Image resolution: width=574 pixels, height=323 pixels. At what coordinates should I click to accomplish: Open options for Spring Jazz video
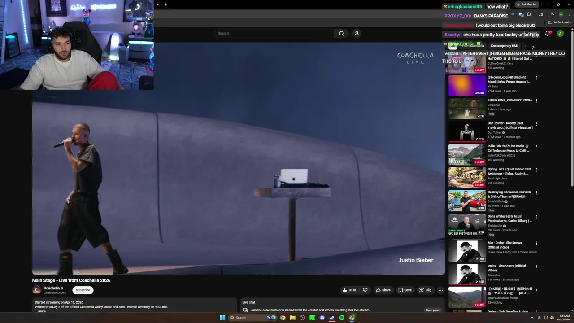536,170
